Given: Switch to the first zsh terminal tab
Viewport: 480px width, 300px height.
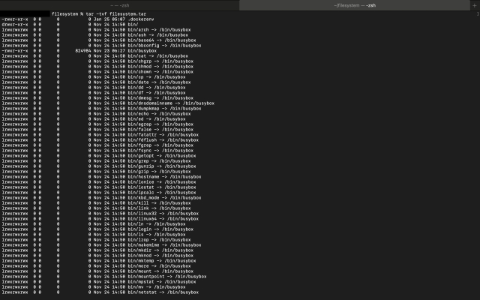Looking at the screenshot, I should [119, 5].
